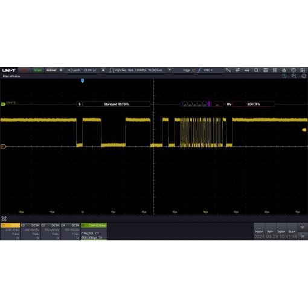Click the basket-shaped toolbar icon
This screenshot has height=308, width=308.
click(x=284, y=70)
